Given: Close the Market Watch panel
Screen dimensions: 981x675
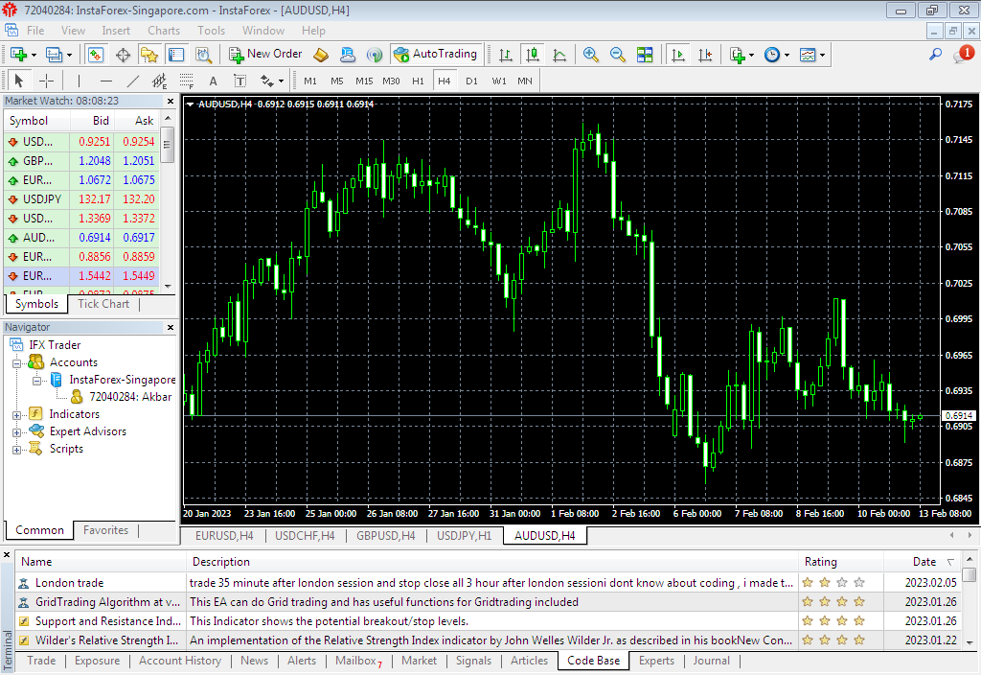Looking at the screenshot, I should pyautogui.click(x=171, y=102).
